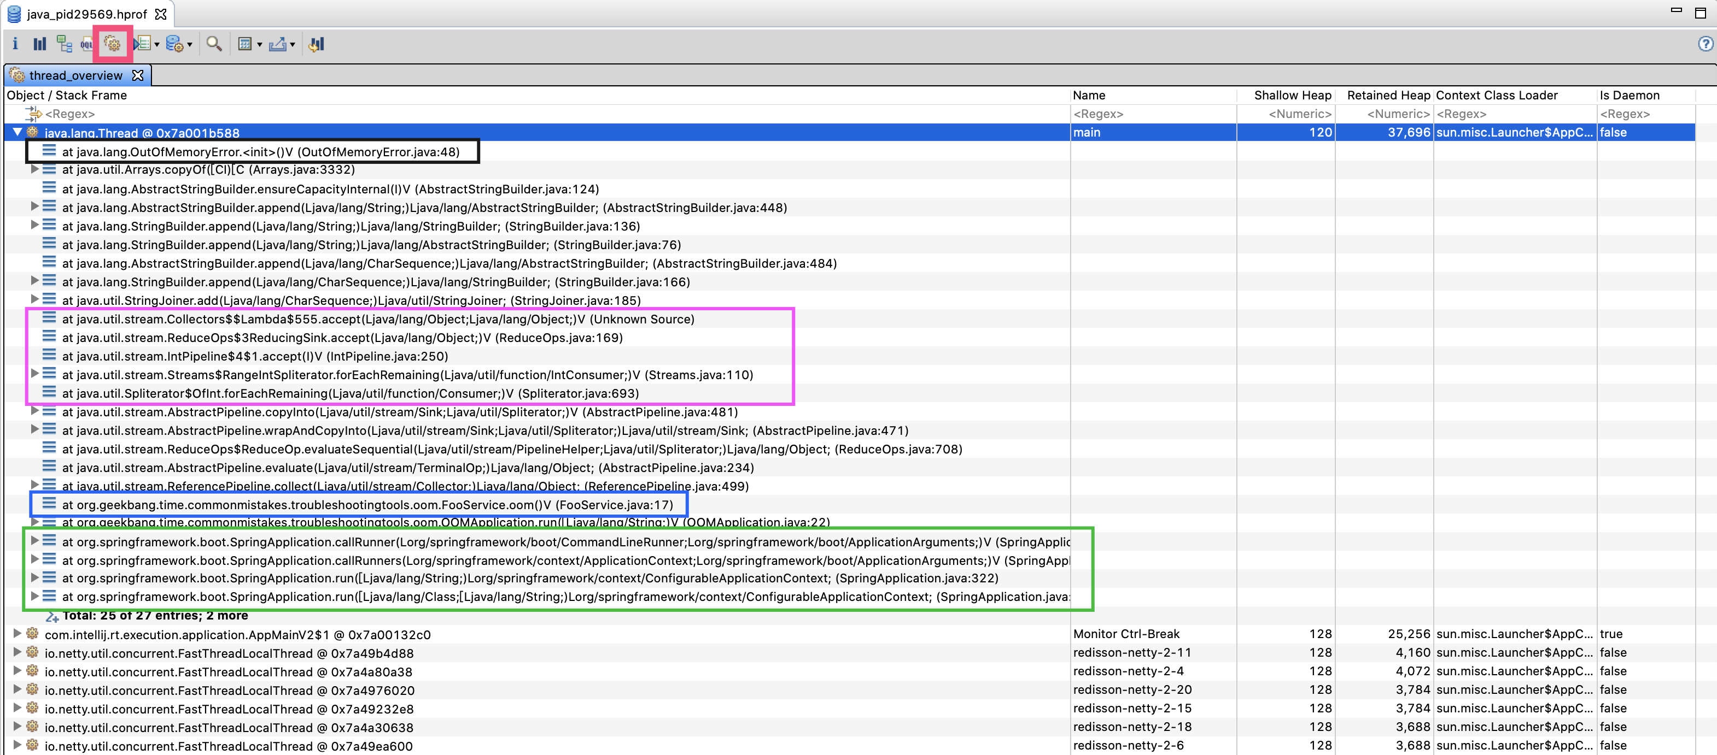Select the java_pid29569.hprof editor tab
Image resolution: width=1717 pixels, height=755 pixels.
[86, 14]
